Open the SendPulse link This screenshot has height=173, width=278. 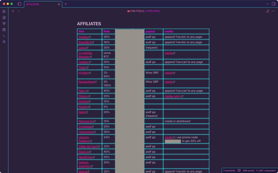click(x=85, y=157)
